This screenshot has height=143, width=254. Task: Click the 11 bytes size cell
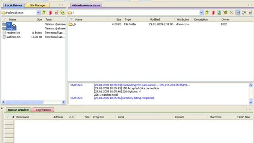coord(37,33)
